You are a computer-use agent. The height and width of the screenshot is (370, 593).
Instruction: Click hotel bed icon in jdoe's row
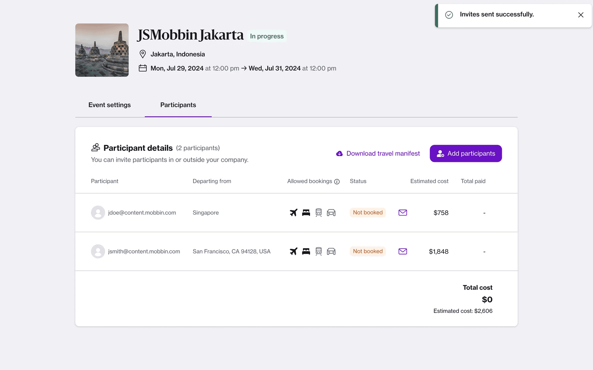[x=306, y=212]
